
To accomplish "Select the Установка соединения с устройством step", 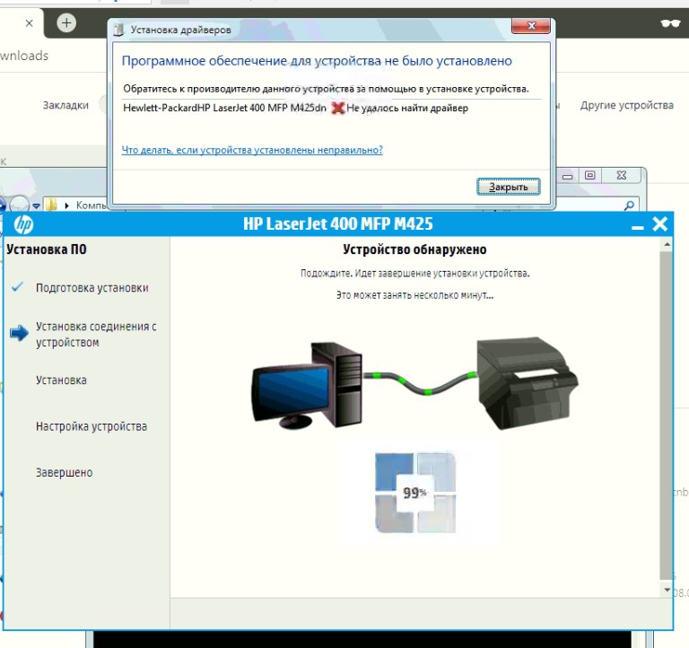I will point(96,334).
